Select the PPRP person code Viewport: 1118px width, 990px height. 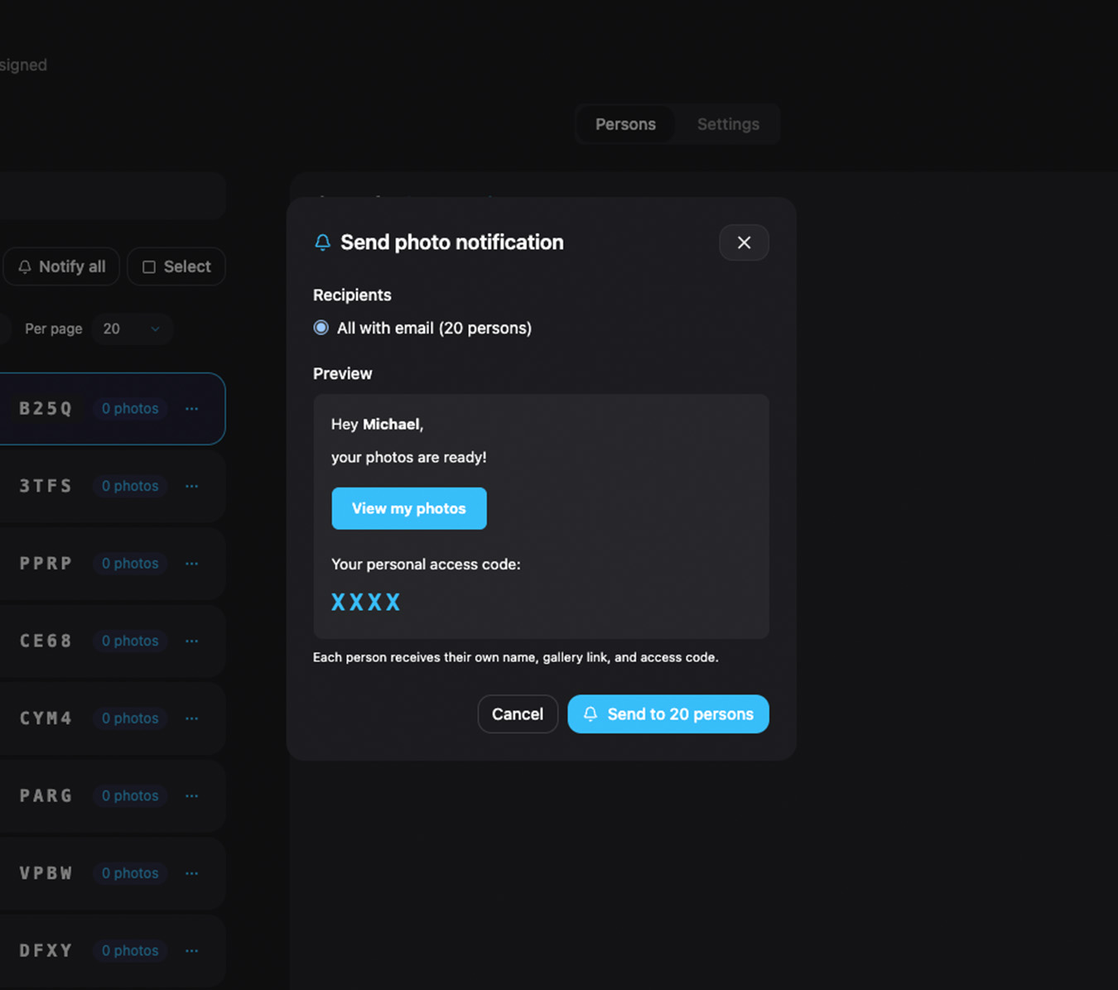(x=46, y=564)
